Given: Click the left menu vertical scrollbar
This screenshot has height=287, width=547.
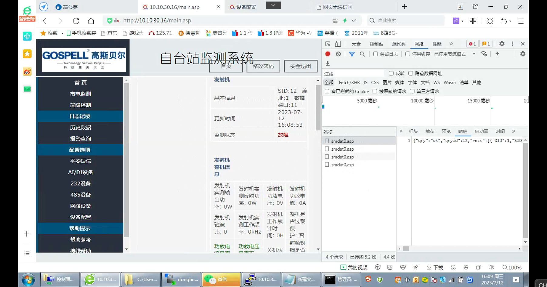Looking at the screenshot, I should (126, 160).
